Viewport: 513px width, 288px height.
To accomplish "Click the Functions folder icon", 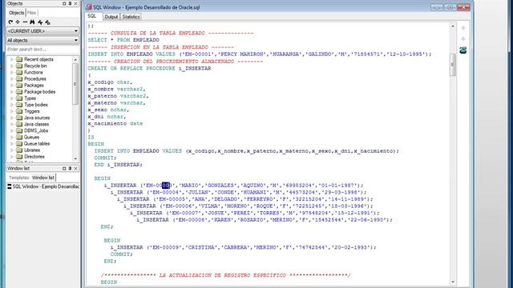I will click(x=19, y=73).
